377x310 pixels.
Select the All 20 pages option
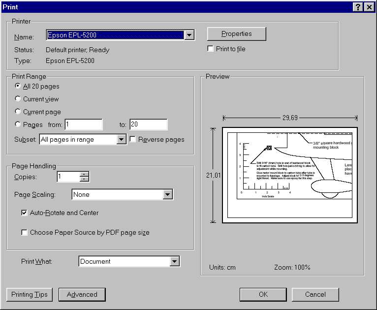[18, 86]
